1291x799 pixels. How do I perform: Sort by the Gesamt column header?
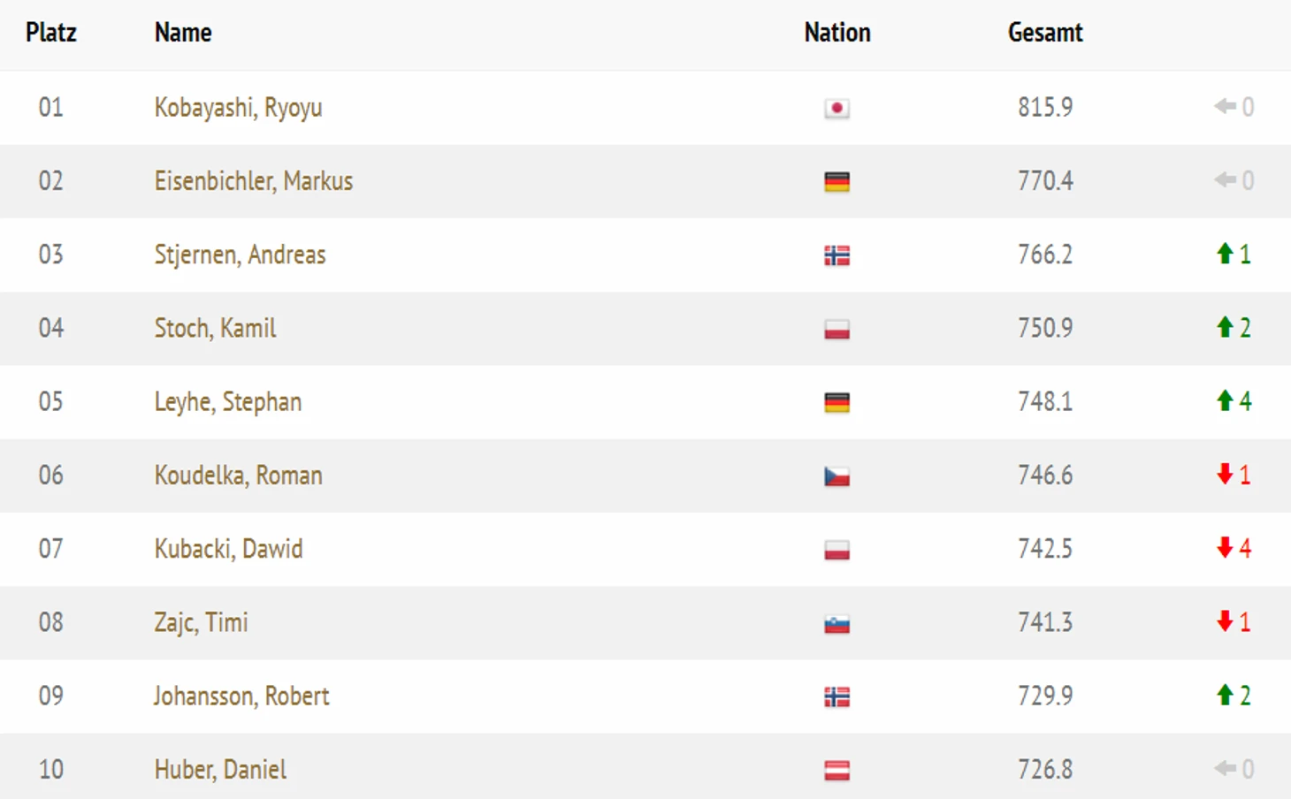coord(1045,33)
